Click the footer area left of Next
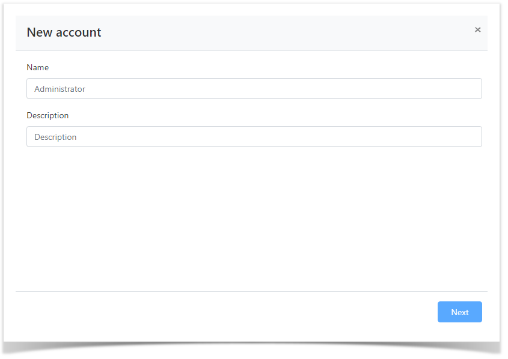The image size is (508, 359). coord(228,312)
